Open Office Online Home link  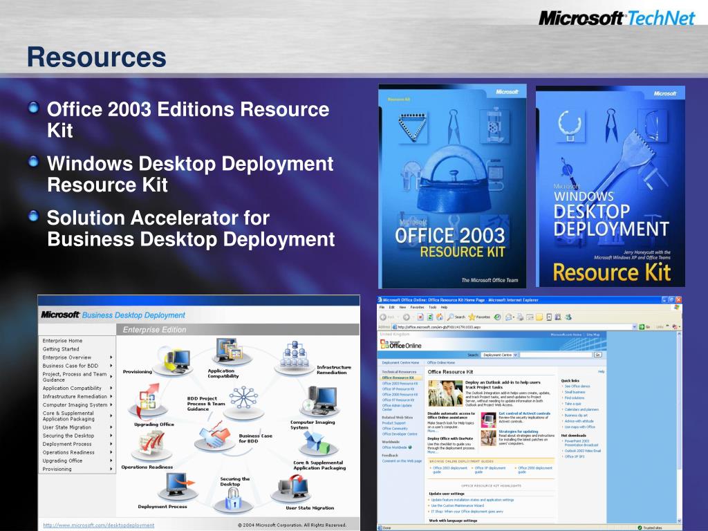tap(441, 362)
